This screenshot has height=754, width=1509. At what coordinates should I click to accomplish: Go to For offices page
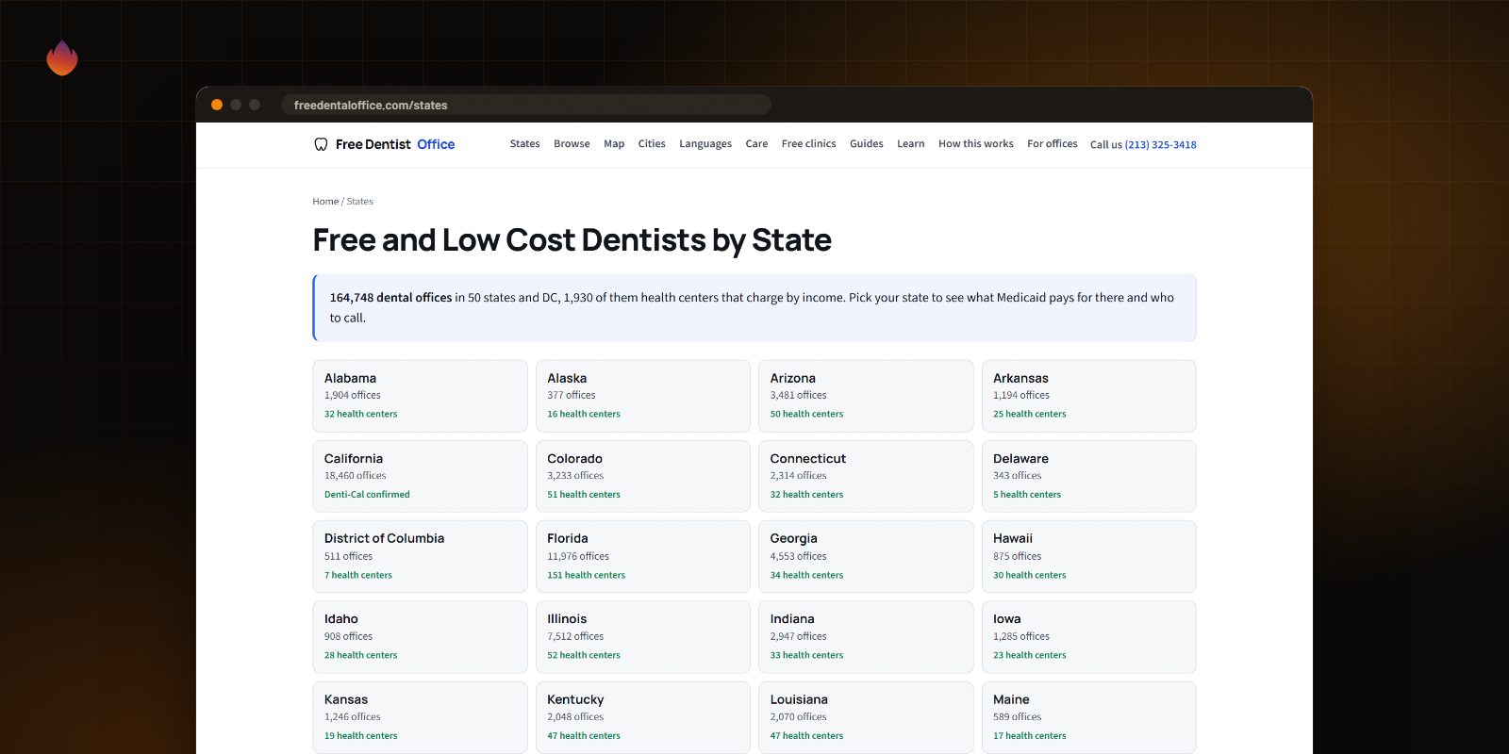coord(1052,144)
